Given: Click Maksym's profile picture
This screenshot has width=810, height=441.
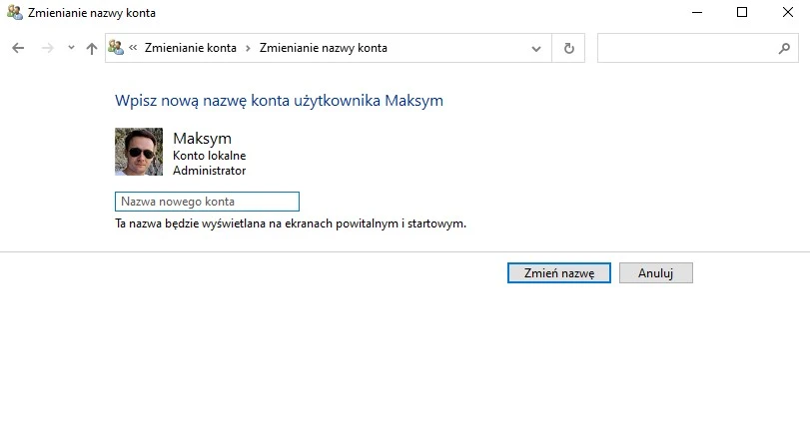Looking at the screenshot, I should 139,152.
